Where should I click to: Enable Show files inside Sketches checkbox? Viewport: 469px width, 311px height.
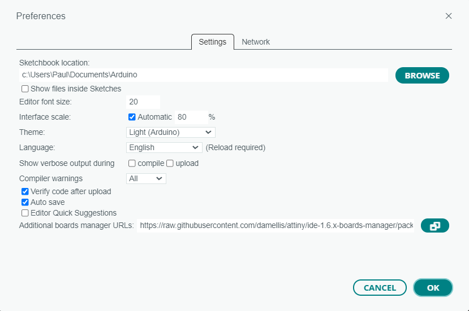(x=25, y=89)
